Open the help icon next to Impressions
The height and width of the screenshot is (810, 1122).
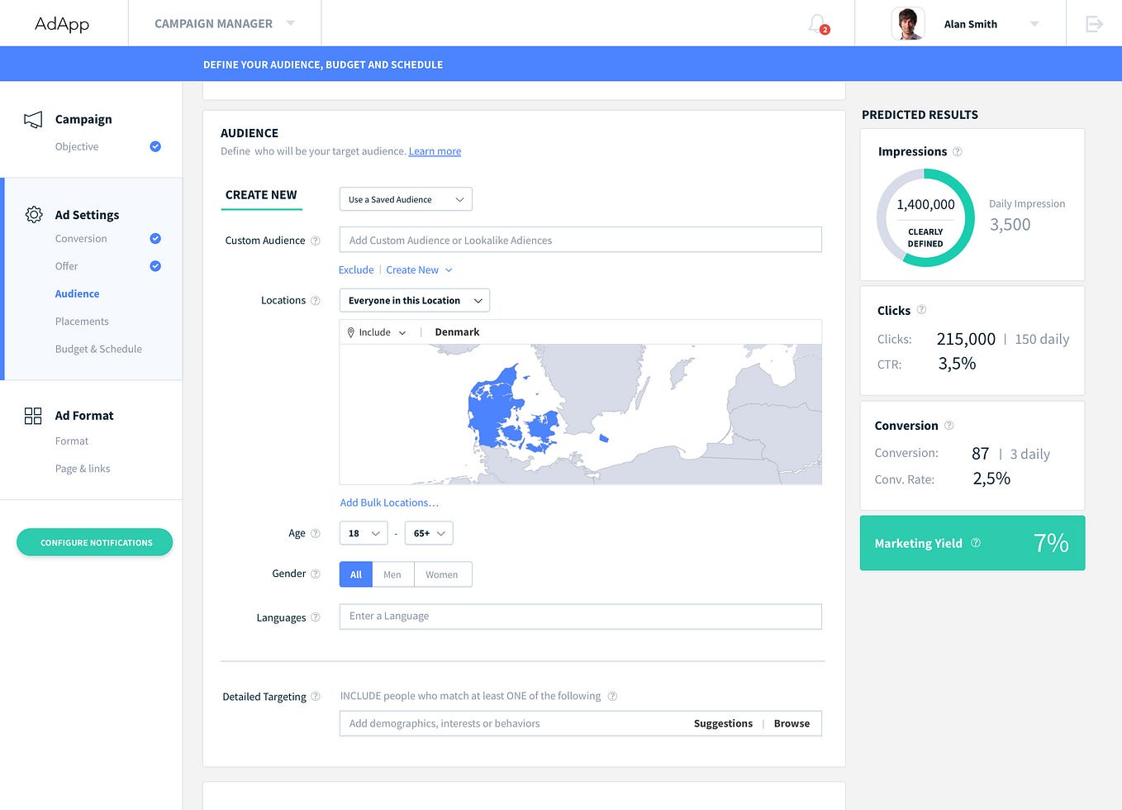[957, 151]
